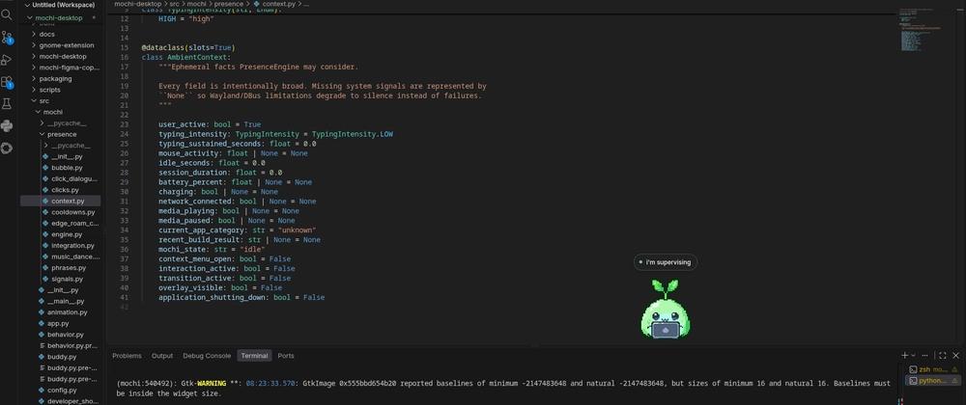The width and height of the screenshot is (966, 405).
Task: Open the launch profile dropdown beside plus
Action: coord(913,355)
